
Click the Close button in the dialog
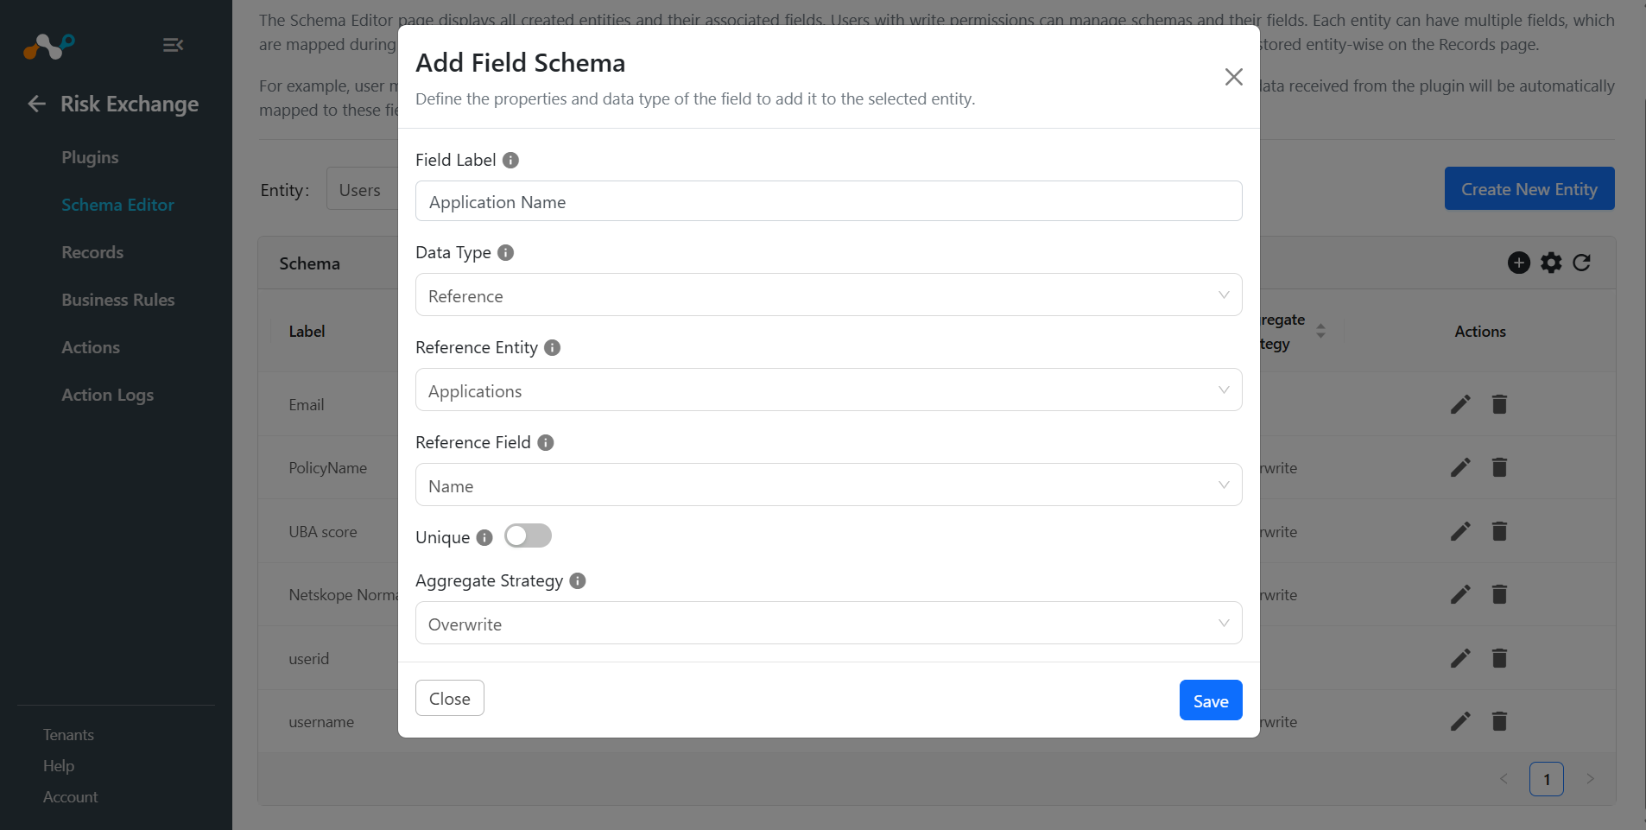(450, 699)
